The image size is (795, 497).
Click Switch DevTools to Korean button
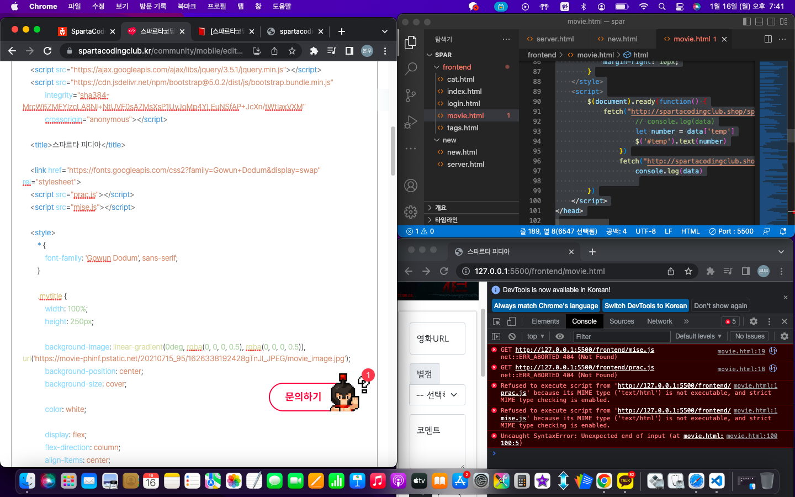645,306
